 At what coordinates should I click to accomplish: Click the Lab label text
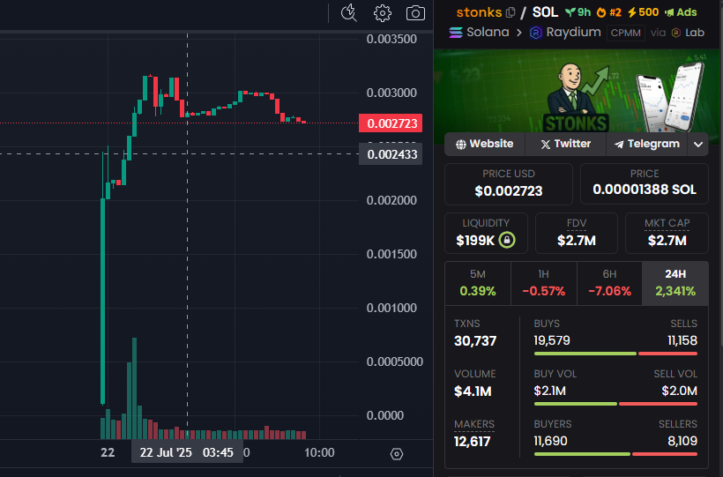(695, 33)
